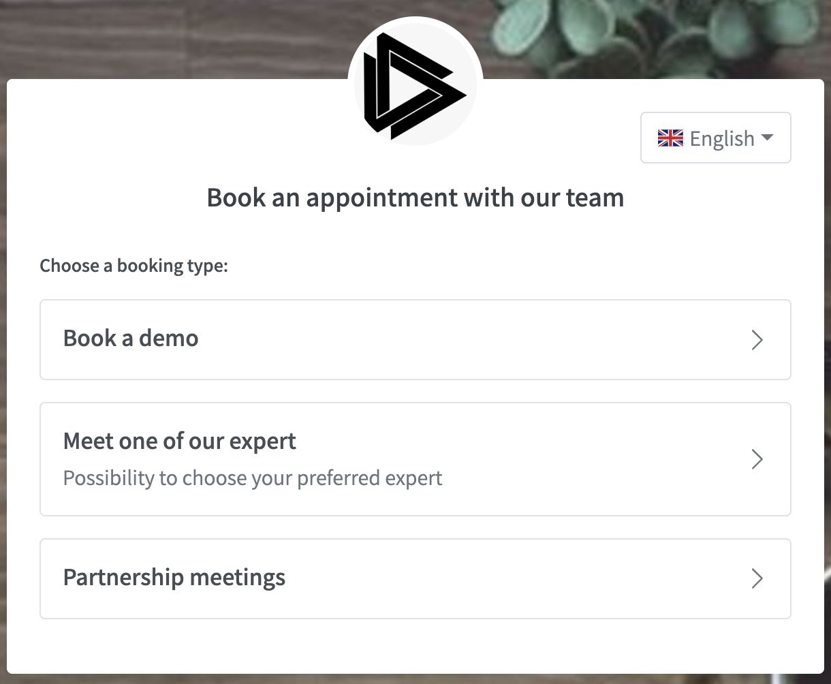Click the "Partnership meetings" title text
This screenshot has height=684, width=831.
pyautogui.click(x=174, y=578)
